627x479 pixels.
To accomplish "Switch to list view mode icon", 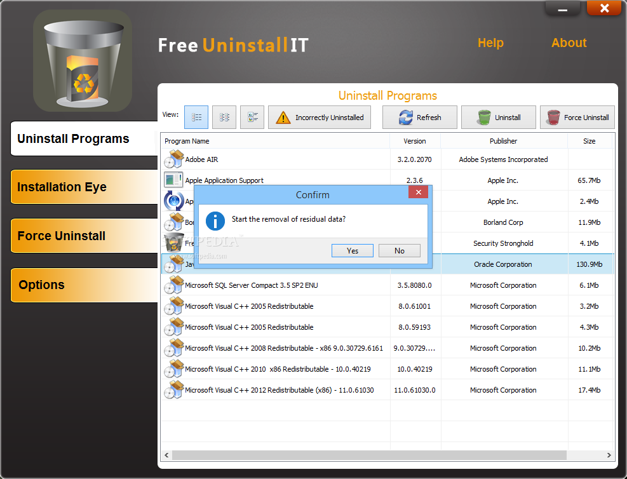I will (x=196, y=117).
